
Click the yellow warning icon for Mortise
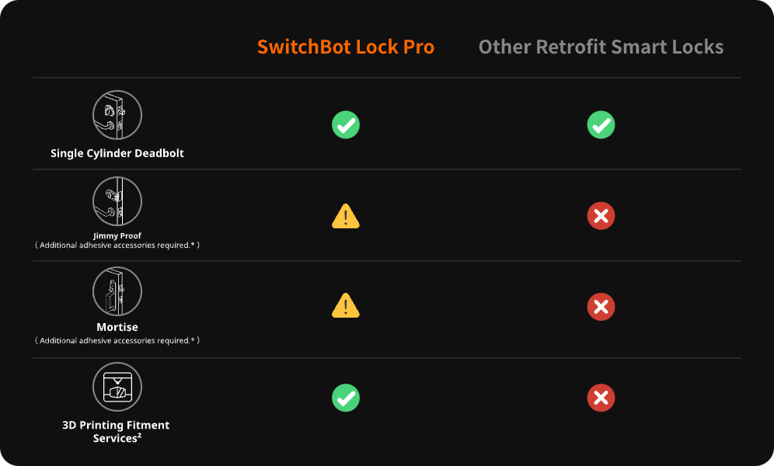[346, 307]
